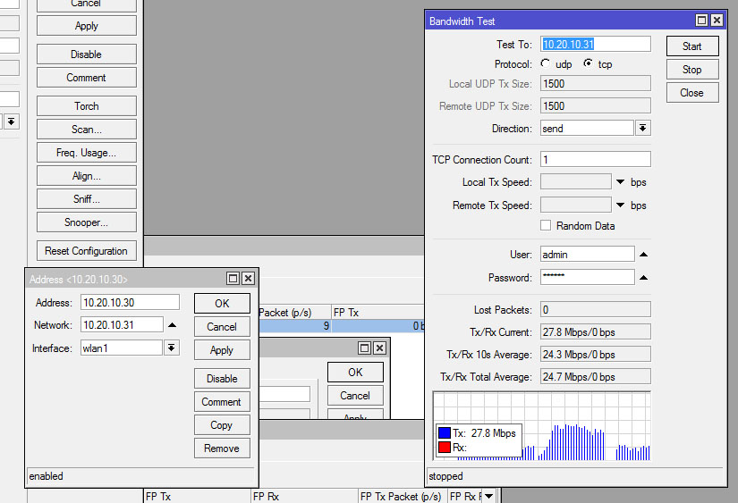Click Local Tx Speed input field

tap(575, 182)
